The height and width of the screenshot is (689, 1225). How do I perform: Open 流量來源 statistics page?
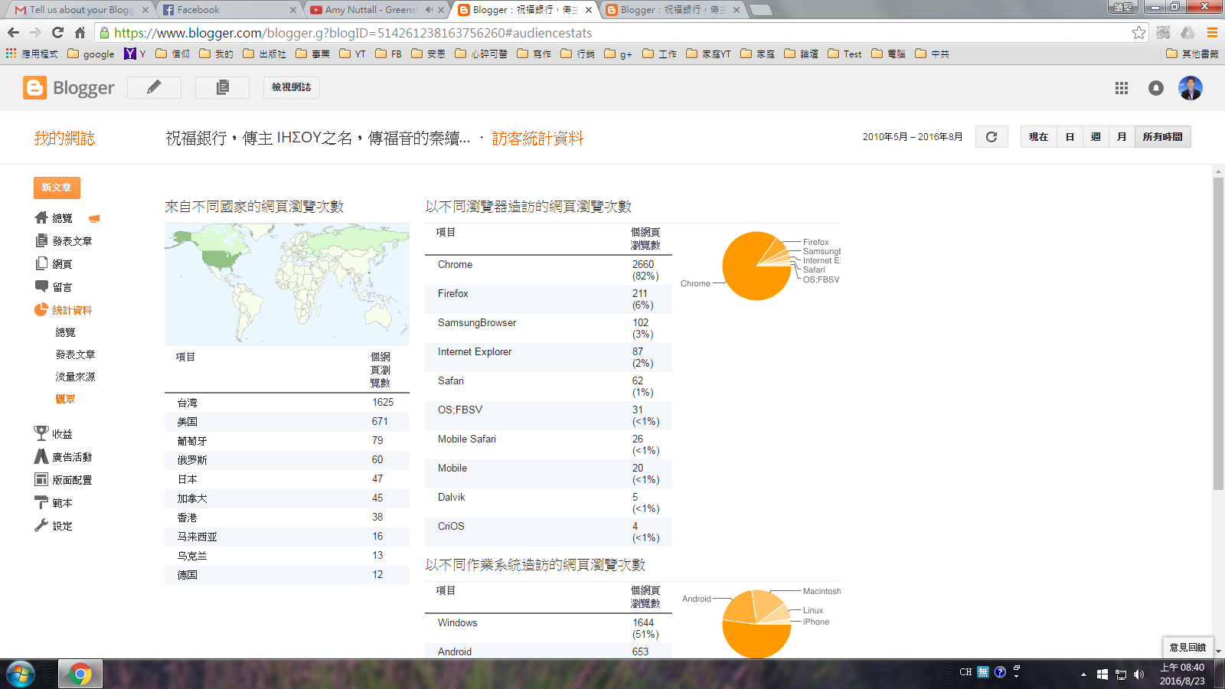[75, 377]
